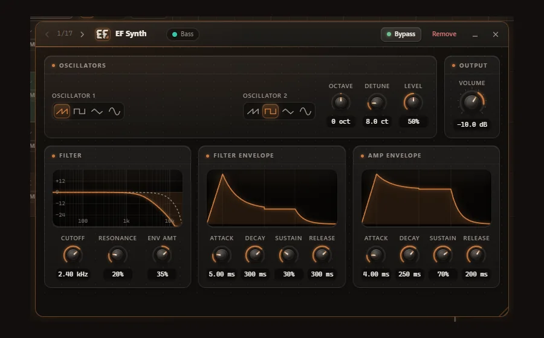544x338 pixels.
Task: Click the Filter Envelope Attack knob
Action: coord(221,255)
